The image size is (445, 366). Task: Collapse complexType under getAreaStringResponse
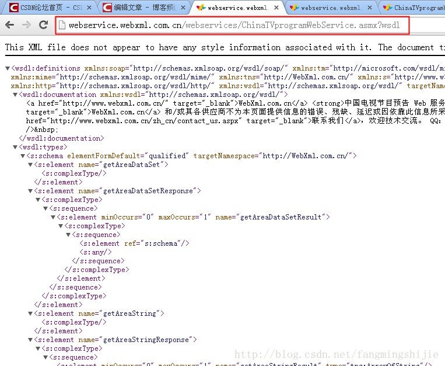[x=38, y=348]
